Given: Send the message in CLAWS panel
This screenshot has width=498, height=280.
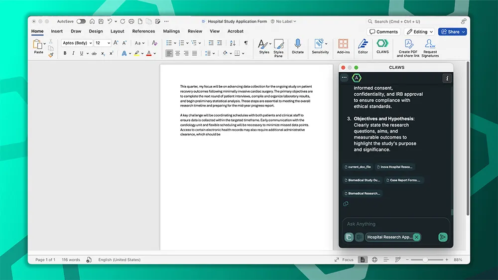Looking at the screenshot, I should point(442,237).
